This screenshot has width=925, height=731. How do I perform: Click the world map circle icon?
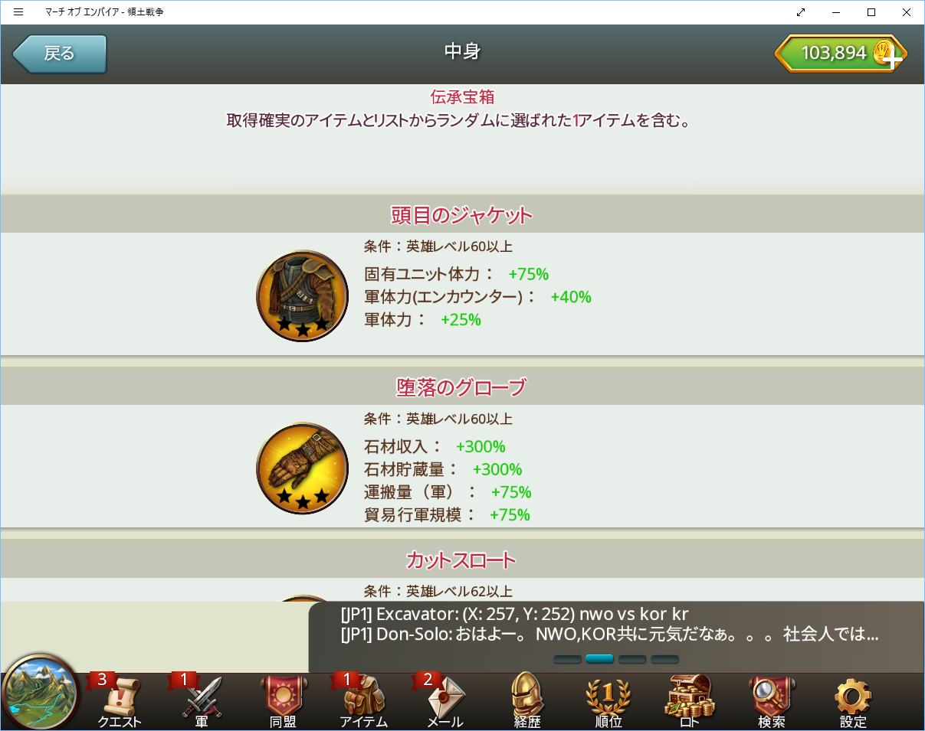[x=41, y=693]
